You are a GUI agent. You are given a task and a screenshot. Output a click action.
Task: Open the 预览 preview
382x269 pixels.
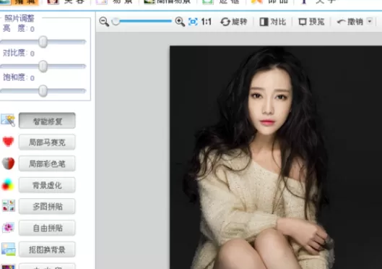click(311, 22)
